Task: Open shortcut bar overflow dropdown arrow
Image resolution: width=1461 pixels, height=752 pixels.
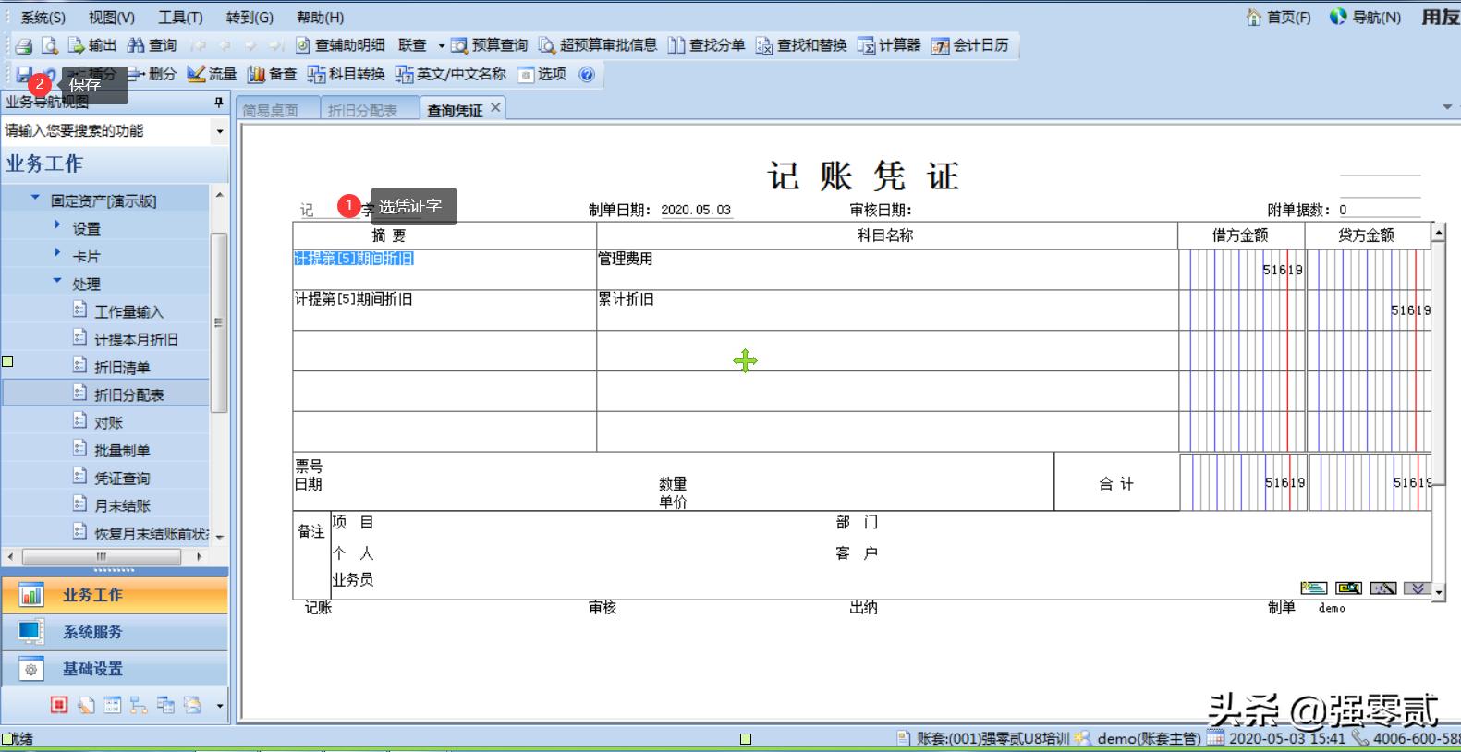Action: (x=219, y=706)
